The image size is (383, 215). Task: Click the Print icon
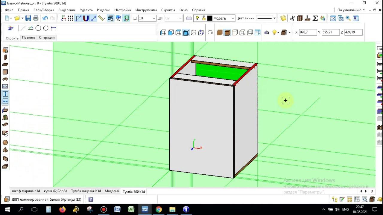(36, 18)
